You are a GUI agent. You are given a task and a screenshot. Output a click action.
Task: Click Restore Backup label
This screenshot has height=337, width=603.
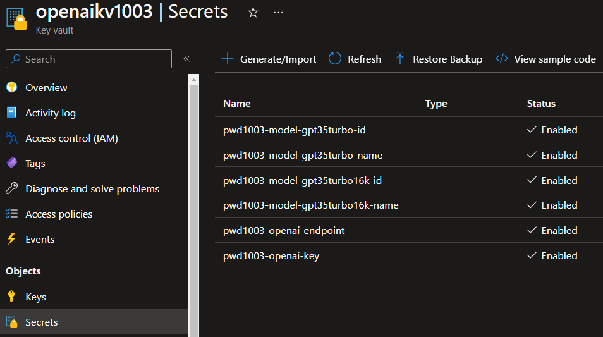pyautogui.click(x=448, y=59)
